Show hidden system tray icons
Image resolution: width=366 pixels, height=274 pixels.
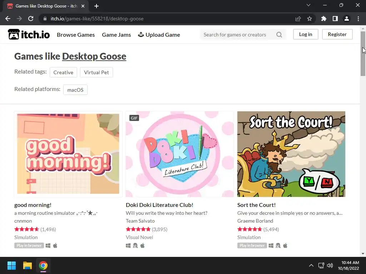coord(311,265)
